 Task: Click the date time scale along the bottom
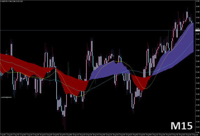pos(98,135)
